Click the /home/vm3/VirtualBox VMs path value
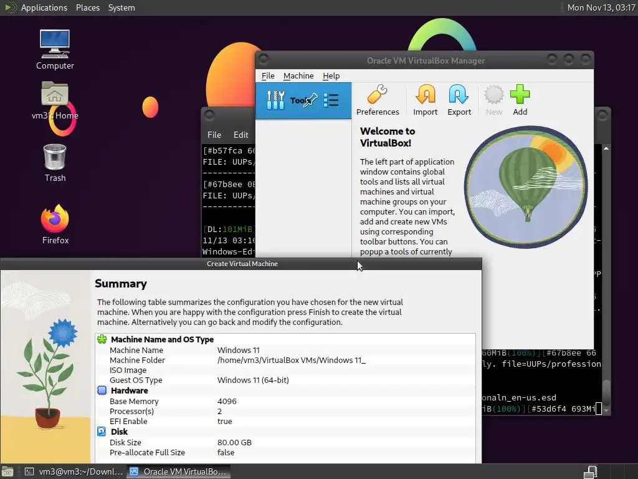 point(291,360)
